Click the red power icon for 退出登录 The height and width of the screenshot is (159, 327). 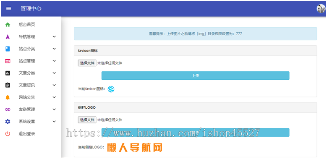pos(8,134)
